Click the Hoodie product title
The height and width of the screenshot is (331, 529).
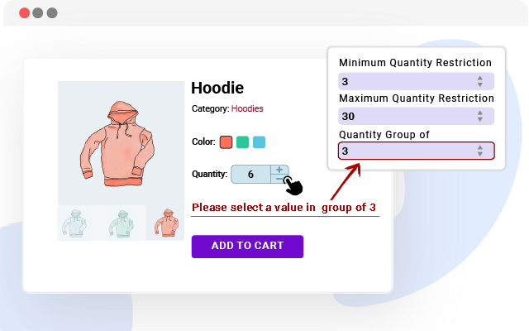(217, 88)
